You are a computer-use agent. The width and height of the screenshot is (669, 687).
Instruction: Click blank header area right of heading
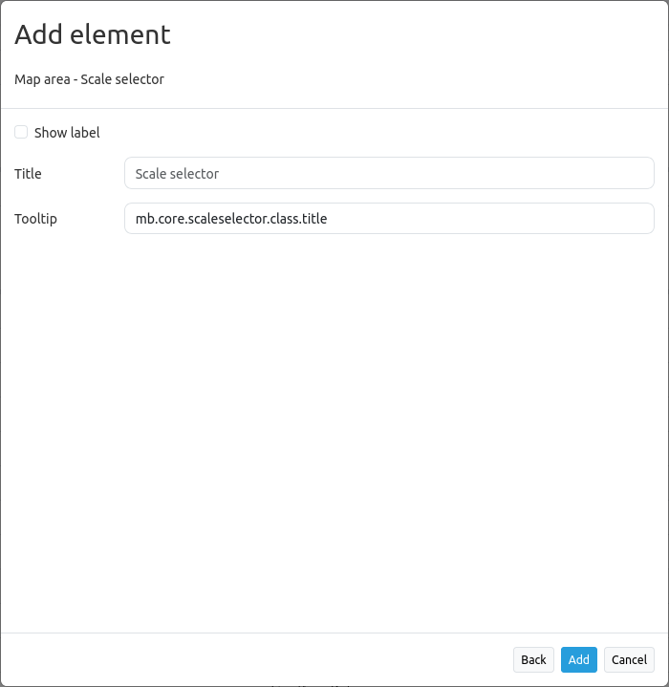tap(430, 35)
